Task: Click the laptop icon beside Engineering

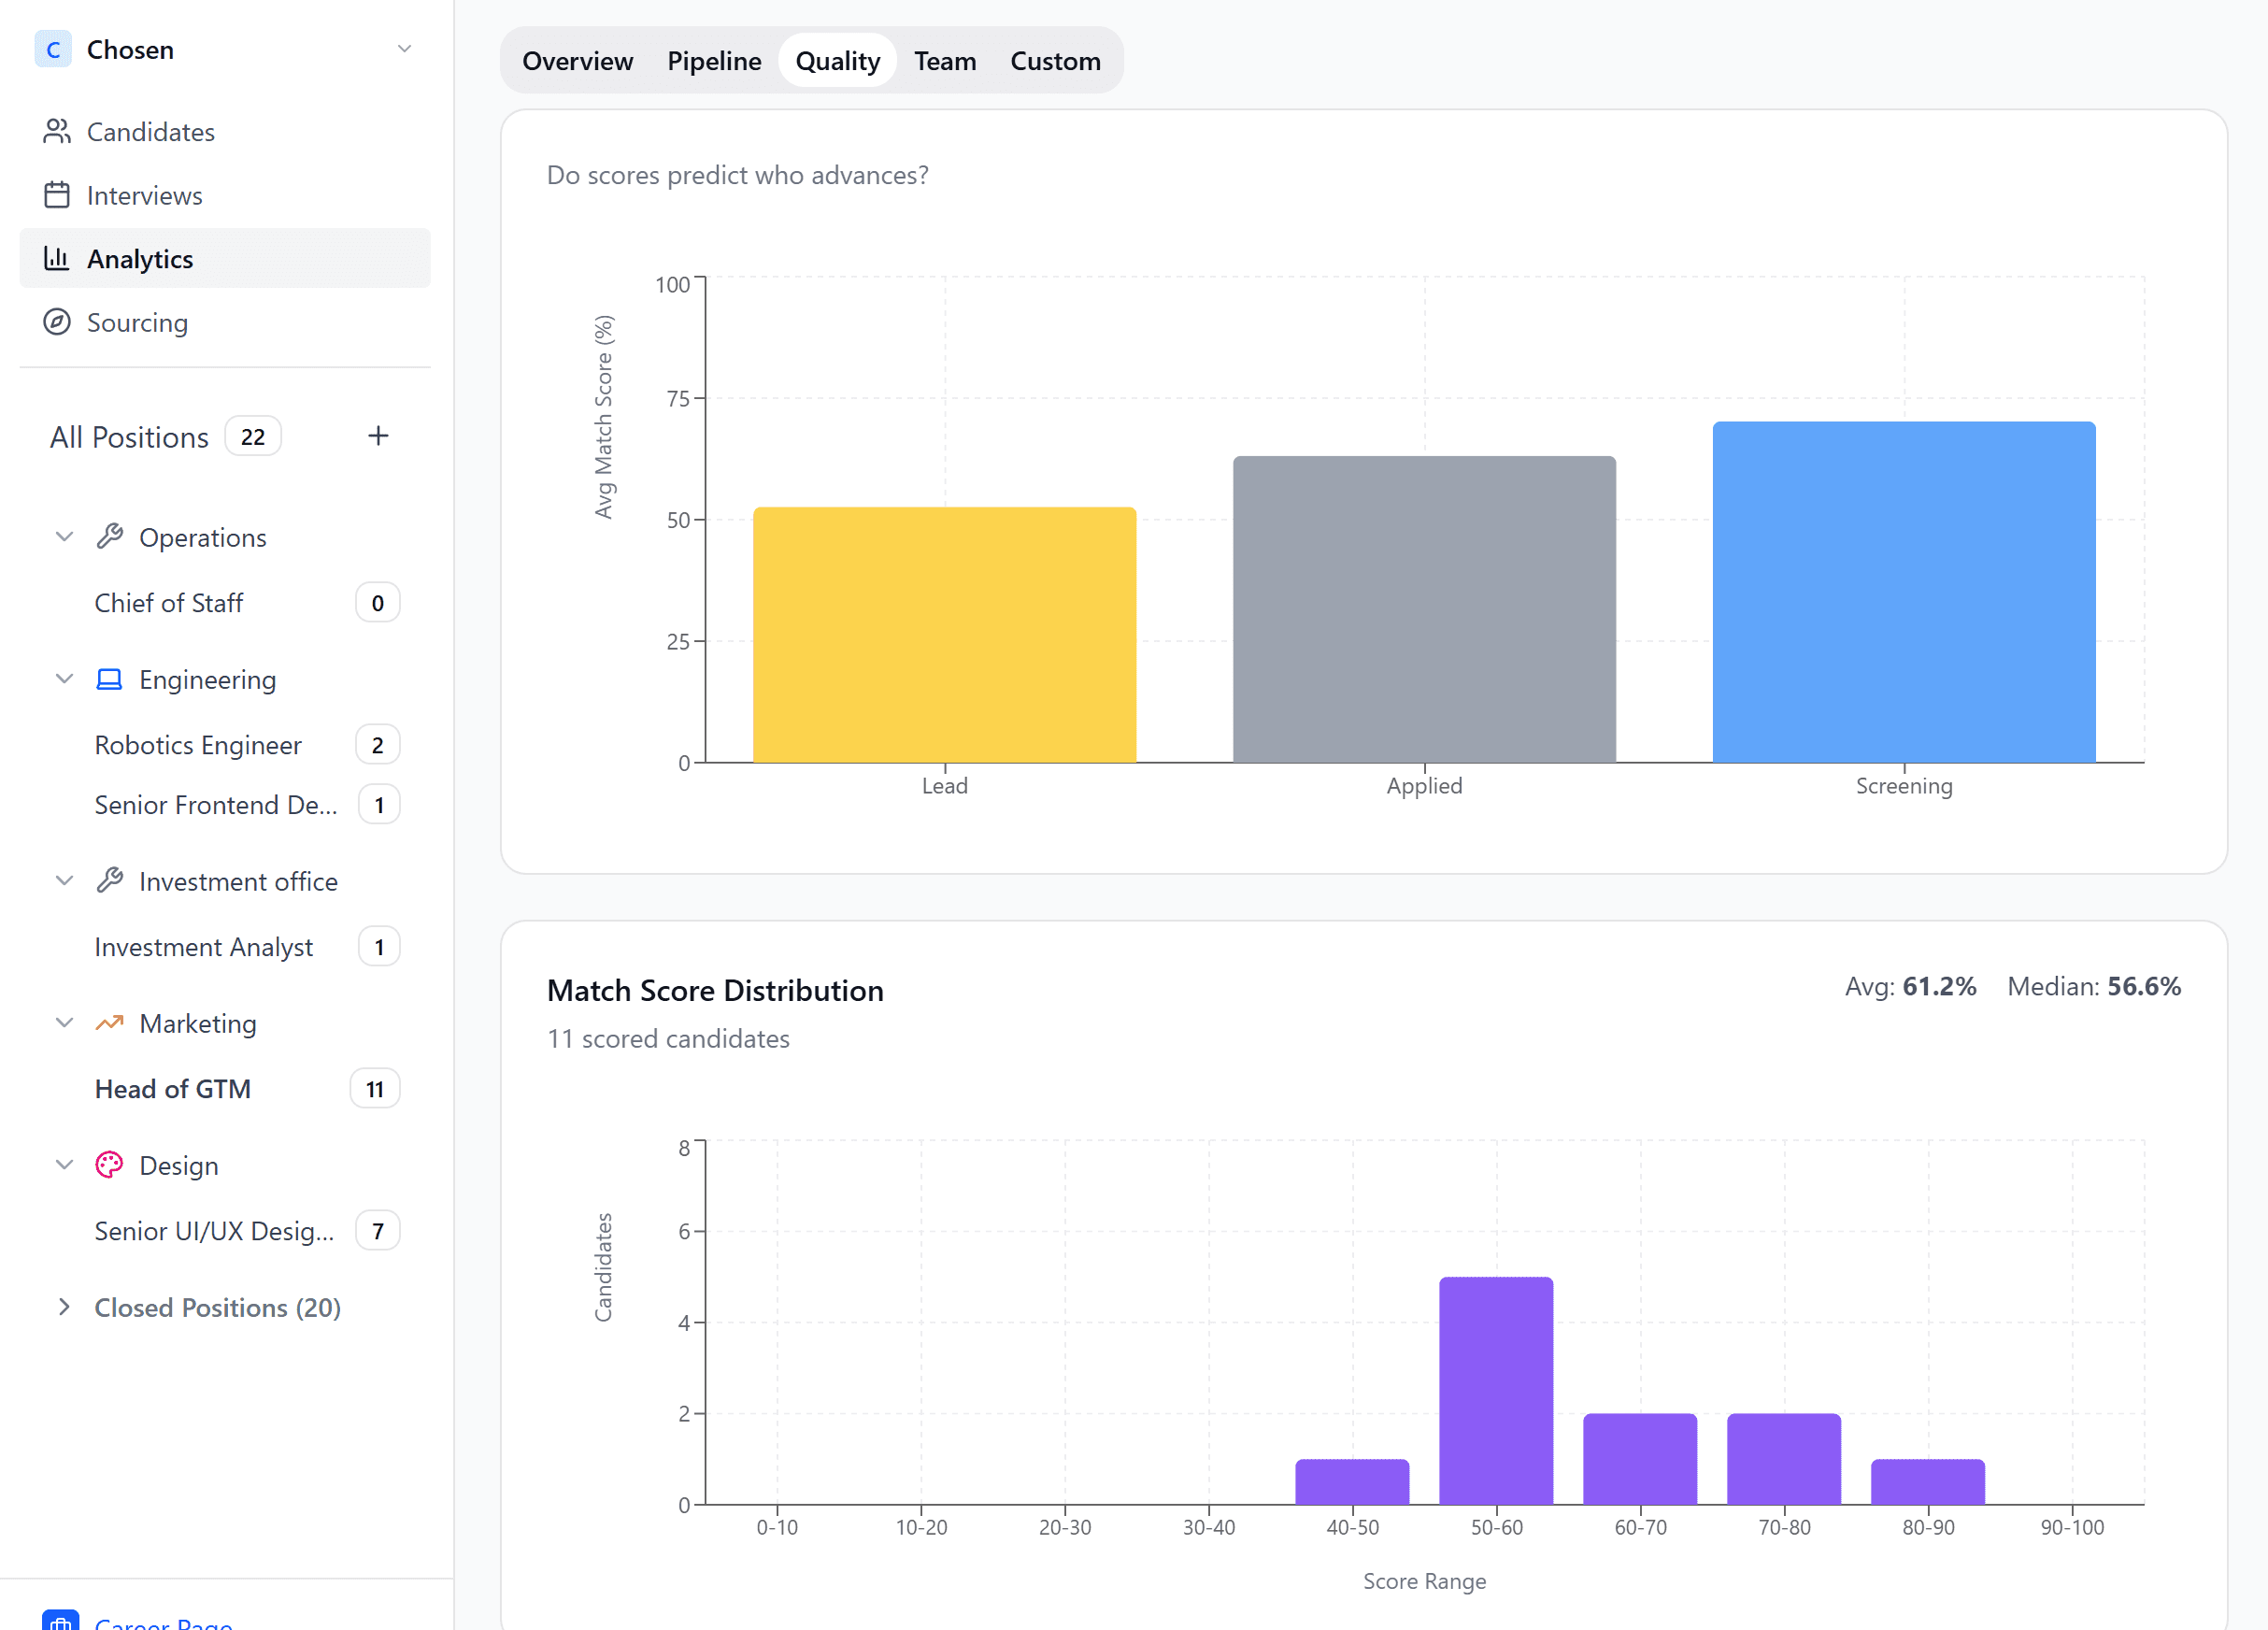Action: click(109, 679)
